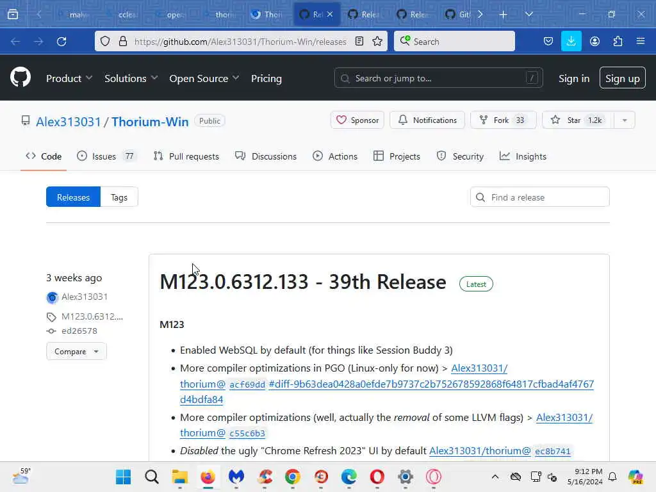Open Actions tab
Image resolution: width=656 pixels, height=492 pixels.
tap(335, 156)
